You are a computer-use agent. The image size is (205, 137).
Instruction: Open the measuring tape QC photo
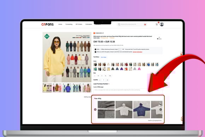pyautogui.click(x=106, y=109)
